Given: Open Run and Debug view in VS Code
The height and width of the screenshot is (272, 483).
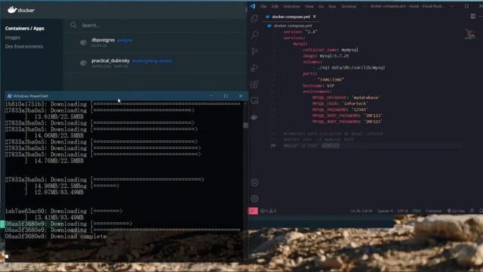Looking at the screenshot, I should pyautogui.click(x=254, y=67).
